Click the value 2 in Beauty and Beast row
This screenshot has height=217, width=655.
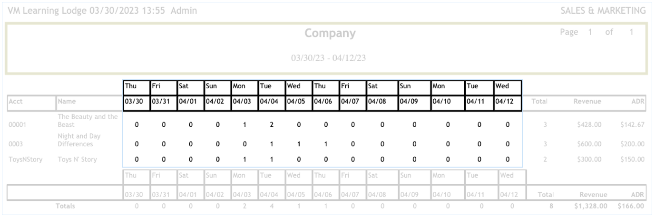click(x=271, y=125)
